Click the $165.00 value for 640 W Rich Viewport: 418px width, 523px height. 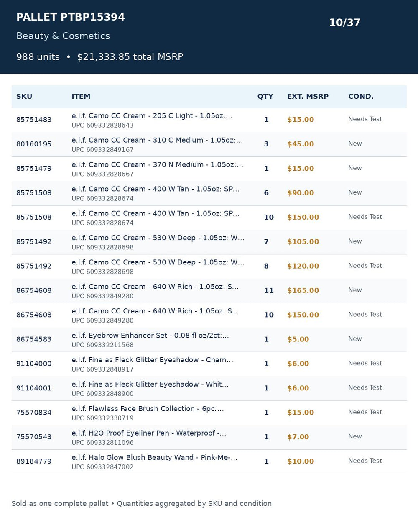[x=303, y=290]
